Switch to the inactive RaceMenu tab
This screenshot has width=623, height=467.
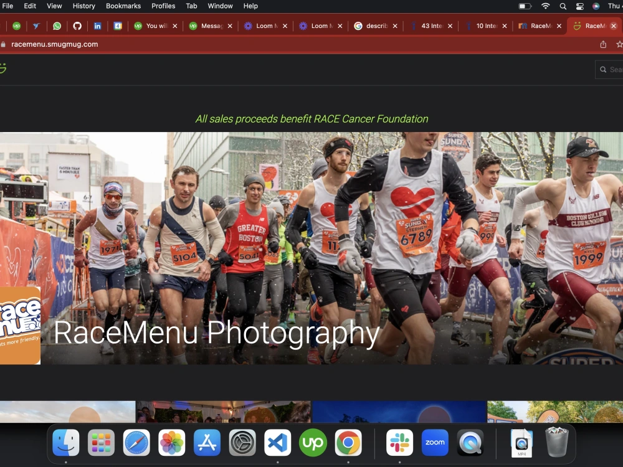coord(540,26)
